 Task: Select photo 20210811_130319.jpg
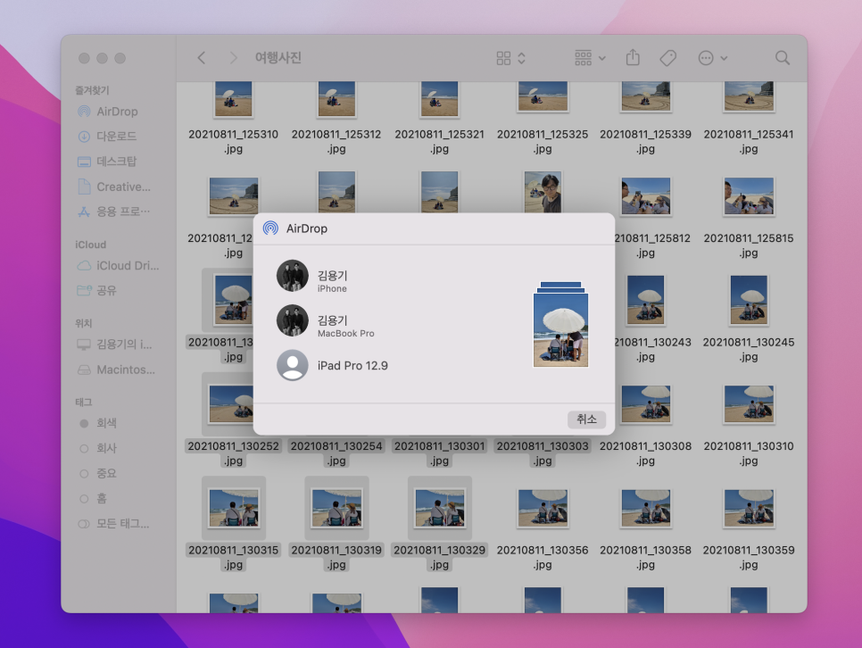pos(336,508)
